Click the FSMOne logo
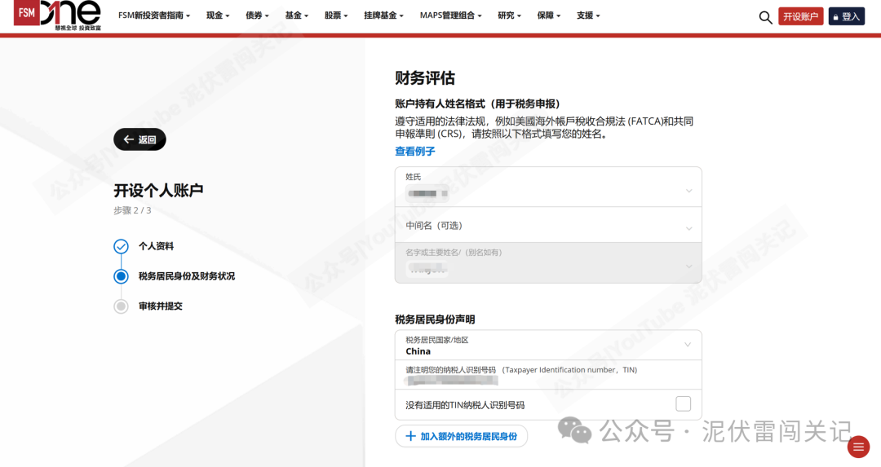Viewport: 881px width, 467px height. pos(57,15)
